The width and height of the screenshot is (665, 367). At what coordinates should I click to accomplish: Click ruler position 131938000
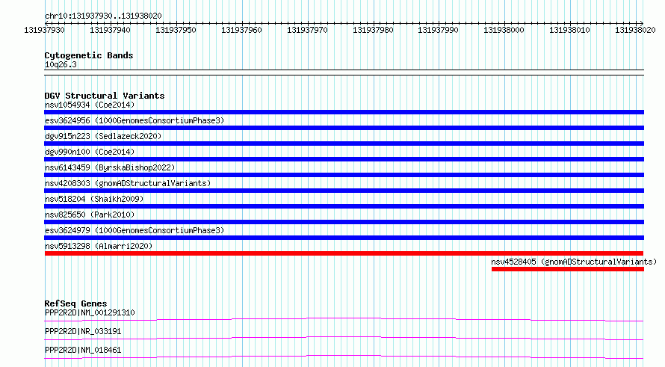[x=504, y=30]
